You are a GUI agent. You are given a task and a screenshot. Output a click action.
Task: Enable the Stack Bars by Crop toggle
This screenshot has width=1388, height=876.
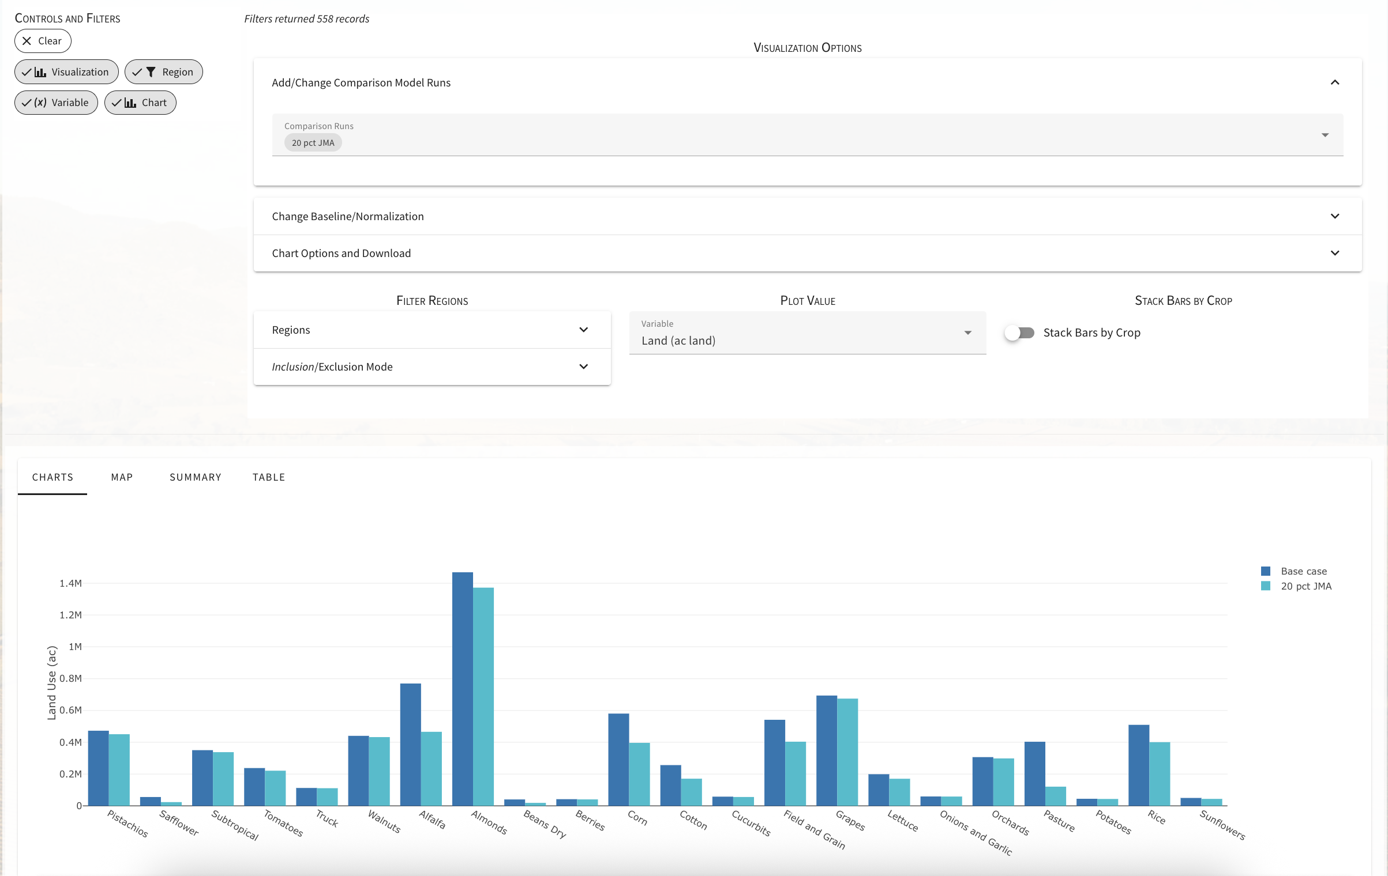click(1019, 333)
